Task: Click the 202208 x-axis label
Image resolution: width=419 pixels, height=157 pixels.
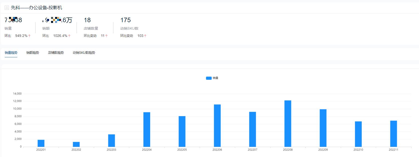Action: pos(288,150)
